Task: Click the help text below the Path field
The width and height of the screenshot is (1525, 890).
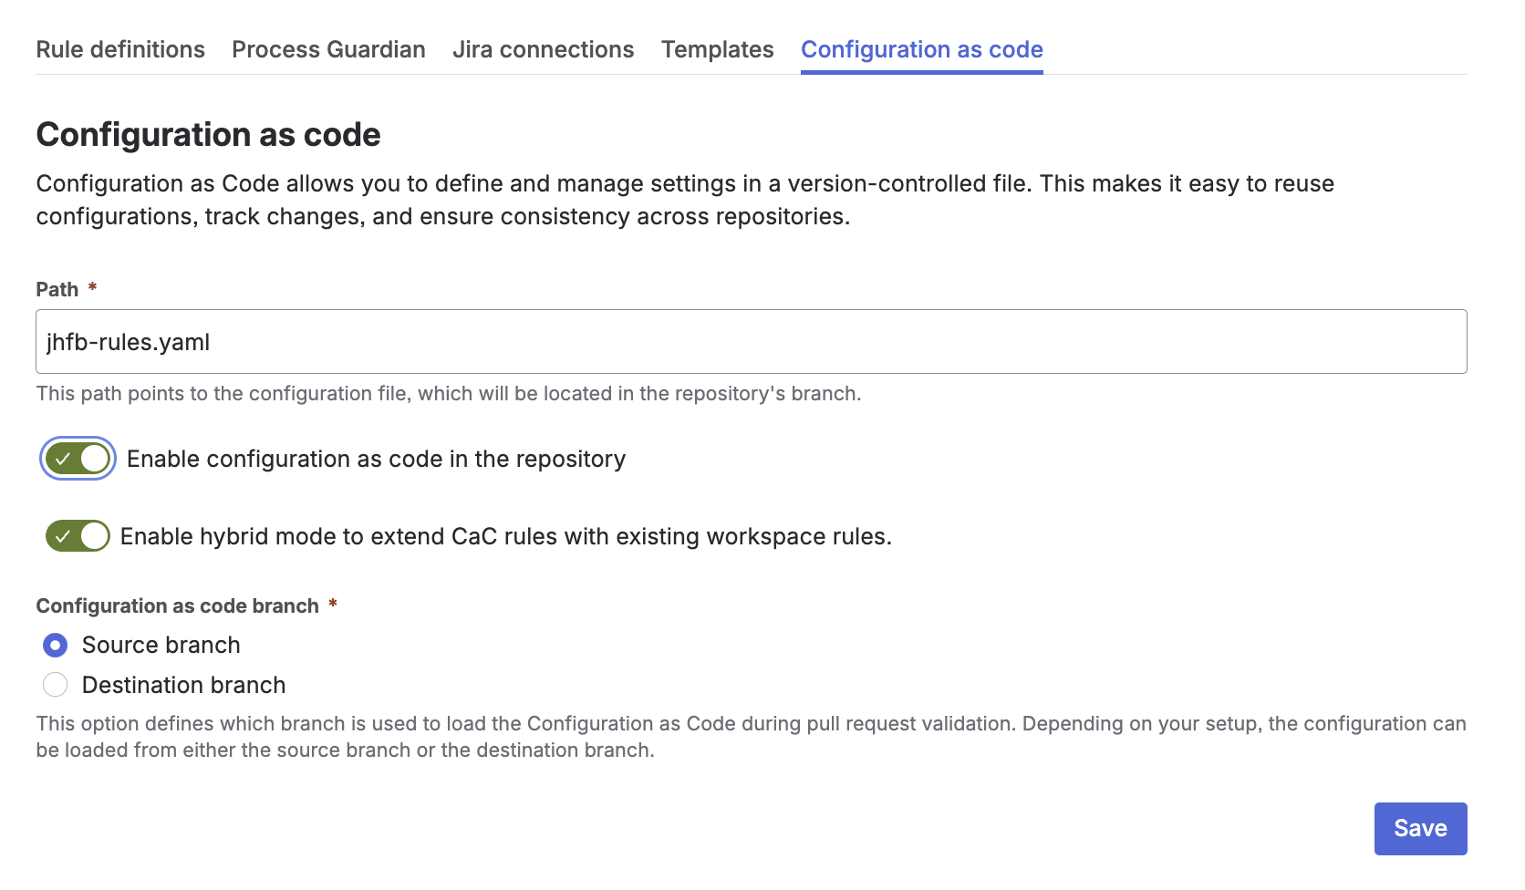Action: (x=449, y=394)
